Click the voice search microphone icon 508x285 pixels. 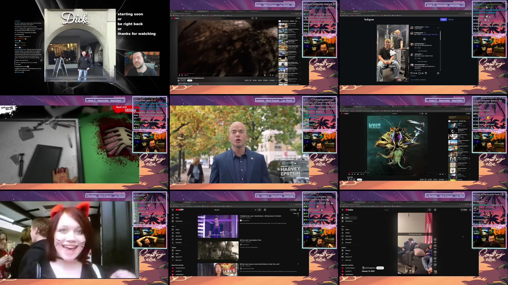click(x=265, y=210)
